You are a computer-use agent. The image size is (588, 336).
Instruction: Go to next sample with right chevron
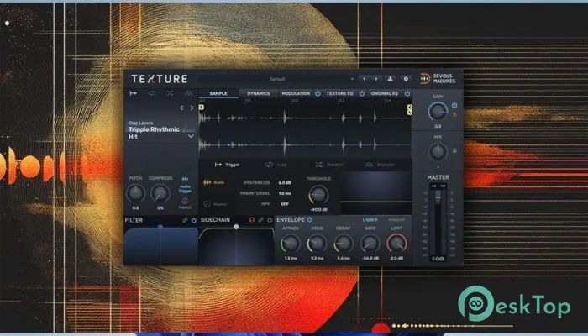(x=192, y=108)
